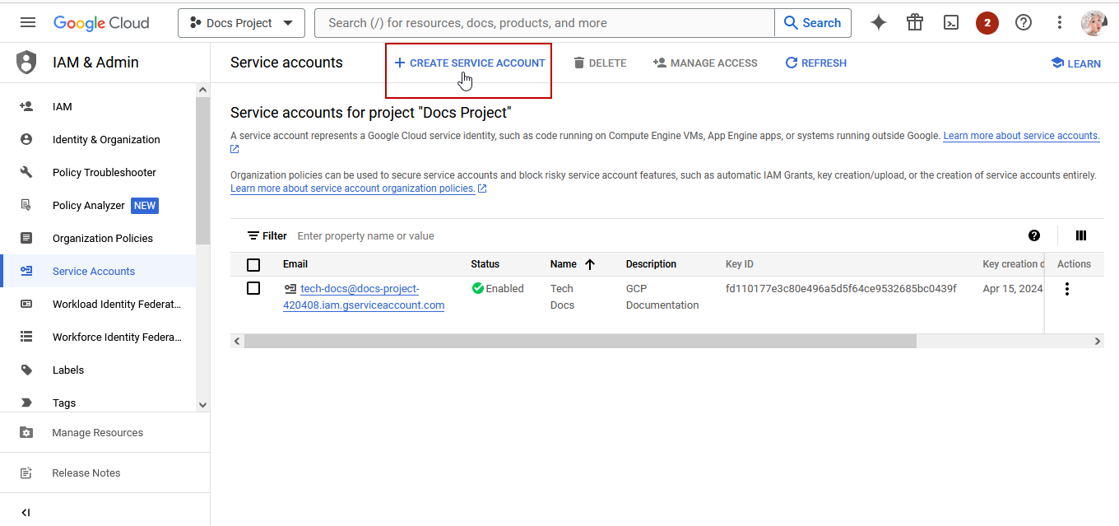Refresh the service accounts list
The height and width of the screenshot is (526, 1119).
(x=815, y=63)
